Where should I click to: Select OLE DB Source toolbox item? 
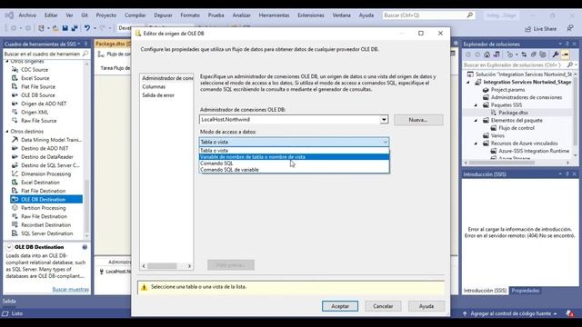pos(37,95)
